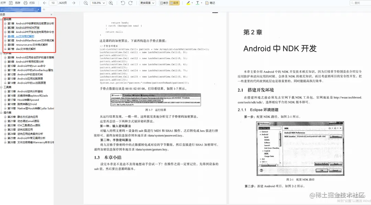Switch to 双页 double-page view
This screenshot has height=205, width=371.
175,3
